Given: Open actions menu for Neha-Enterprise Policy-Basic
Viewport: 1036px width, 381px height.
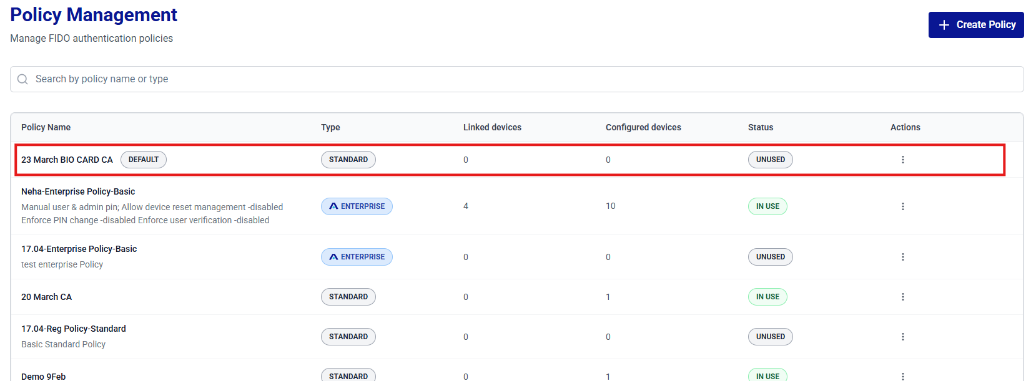Looking at the screenshot, I should (x=902, y=206).
